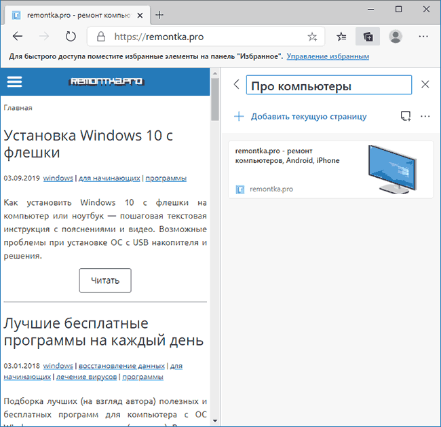
Task: Open article Лучшие бесплатные программы на каждый день
Action: (x=104, y=331)
